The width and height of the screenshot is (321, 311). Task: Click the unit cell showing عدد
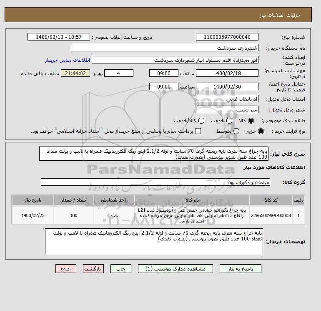[114, 215]
